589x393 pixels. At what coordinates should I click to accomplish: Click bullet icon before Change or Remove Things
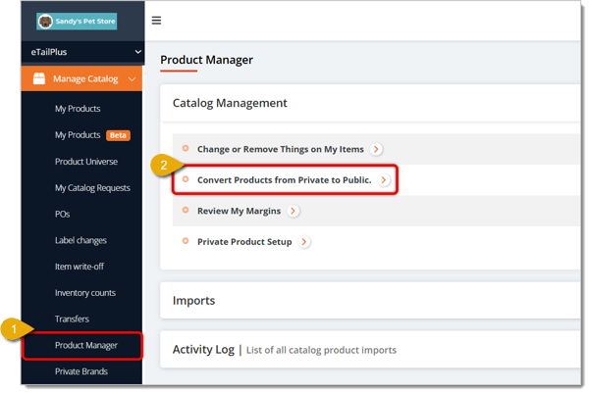tap(186, 148)
